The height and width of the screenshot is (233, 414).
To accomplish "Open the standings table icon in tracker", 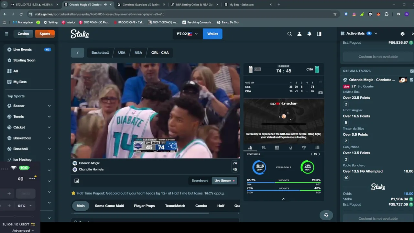I will point(277,148).
